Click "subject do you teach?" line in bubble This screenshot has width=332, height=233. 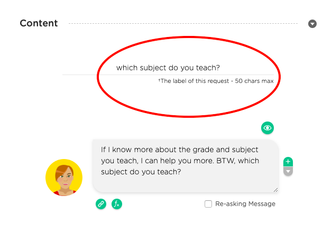[141, 172]
